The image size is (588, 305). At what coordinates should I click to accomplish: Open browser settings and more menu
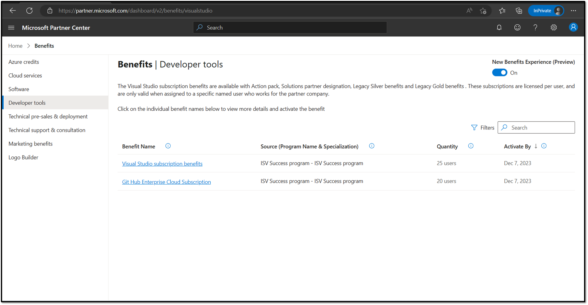[x=573, y=11]
